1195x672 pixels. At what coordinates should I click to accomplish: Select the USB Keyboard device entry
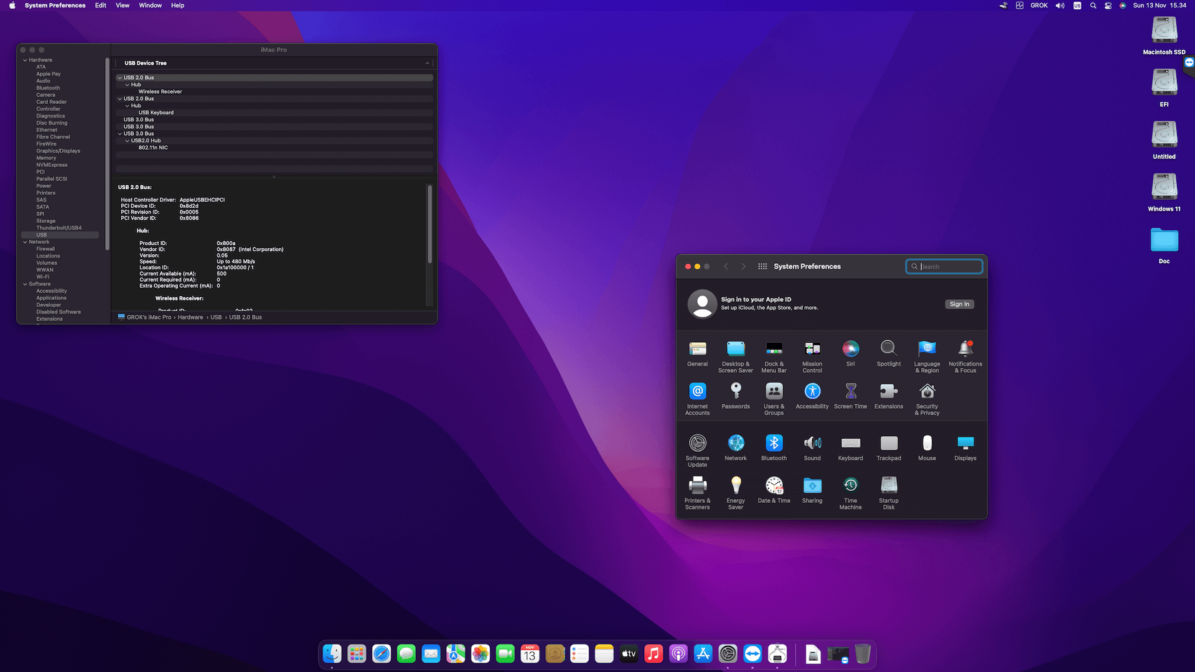click(x=156, y=113)
